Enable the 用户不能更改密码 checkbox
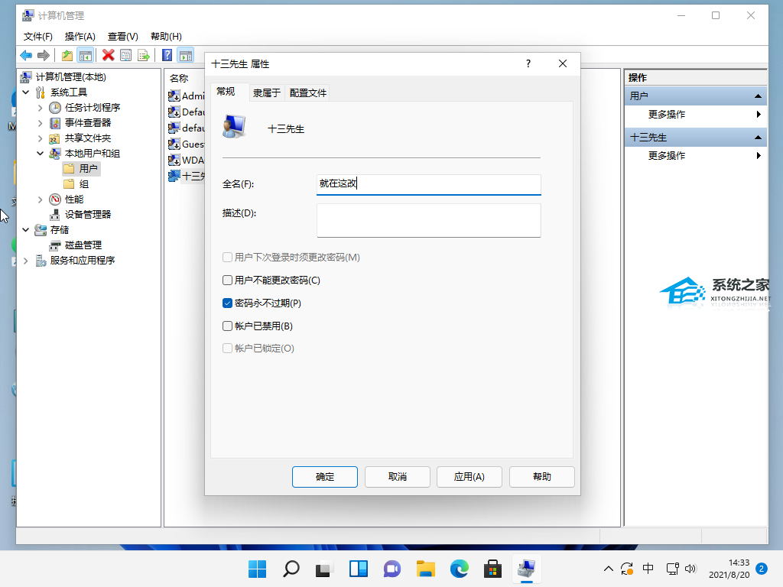This screenshot has width=783, height=587. 227,280
